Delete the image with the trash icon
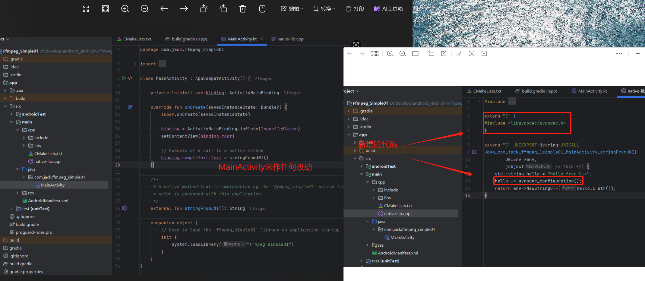The height and width of the screenshot is (281, 645). pyautogui.click(x=243, y=9)
